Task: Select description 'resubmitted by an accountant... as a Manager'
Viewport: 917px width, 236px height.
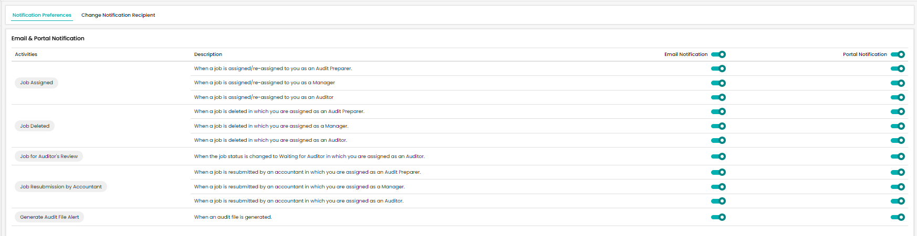Action: click(299, 187)
